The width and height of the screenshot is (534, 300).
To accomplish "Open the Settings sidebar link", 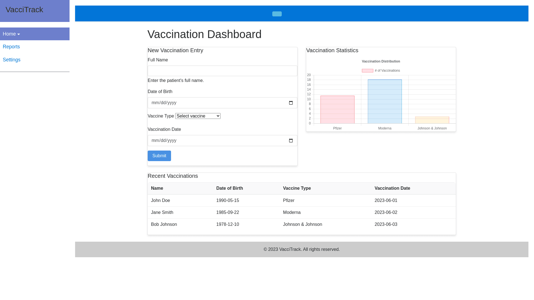I will (x=12, y=60).
